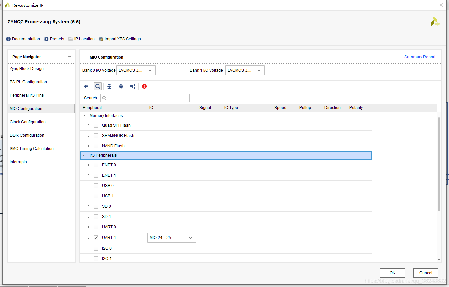This screenshot has height=287, width=449.
Task: Expand the UART 1 row
Action: pos(89,238)
